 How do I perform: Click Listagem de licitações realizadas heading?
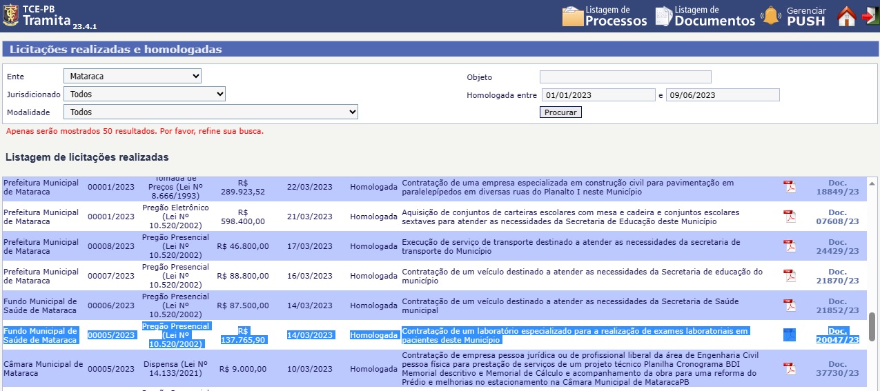pos(87,157)
